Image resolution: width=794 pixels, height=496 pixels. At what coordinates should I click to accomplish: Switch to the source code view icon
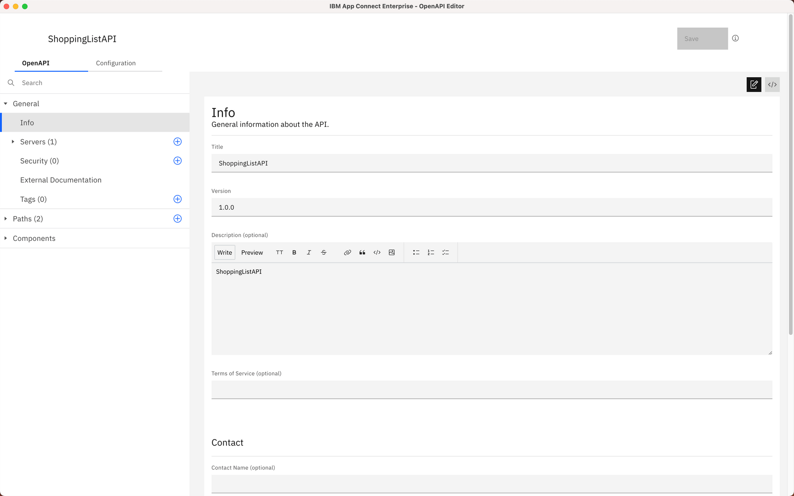coord(772,85)
